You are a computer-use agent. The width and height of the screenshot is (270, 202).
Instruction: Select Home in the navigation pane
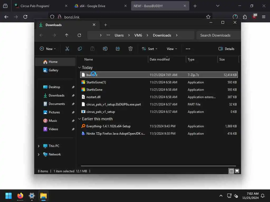[x=55, y=62]
